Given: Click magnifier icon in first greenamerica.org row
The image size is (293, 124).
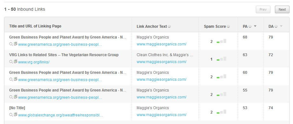Looking at the screenshot, I should (x=11, y=44).
